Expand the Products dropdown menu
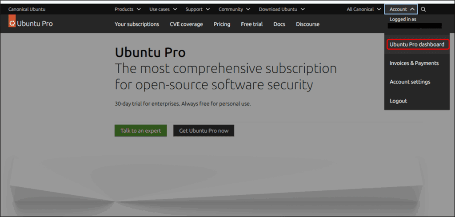Viewport: 455px width, 217px height. (x=128, y=9)
